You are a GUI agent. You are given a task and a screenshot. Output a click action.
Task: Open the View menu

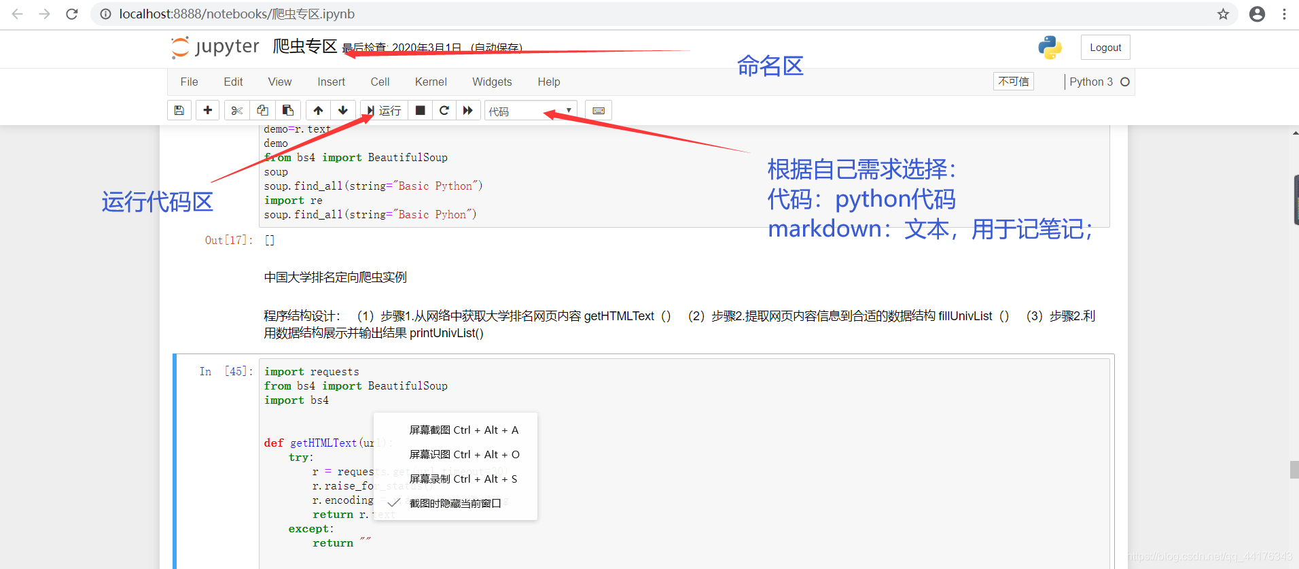click(x=280, y=82)
